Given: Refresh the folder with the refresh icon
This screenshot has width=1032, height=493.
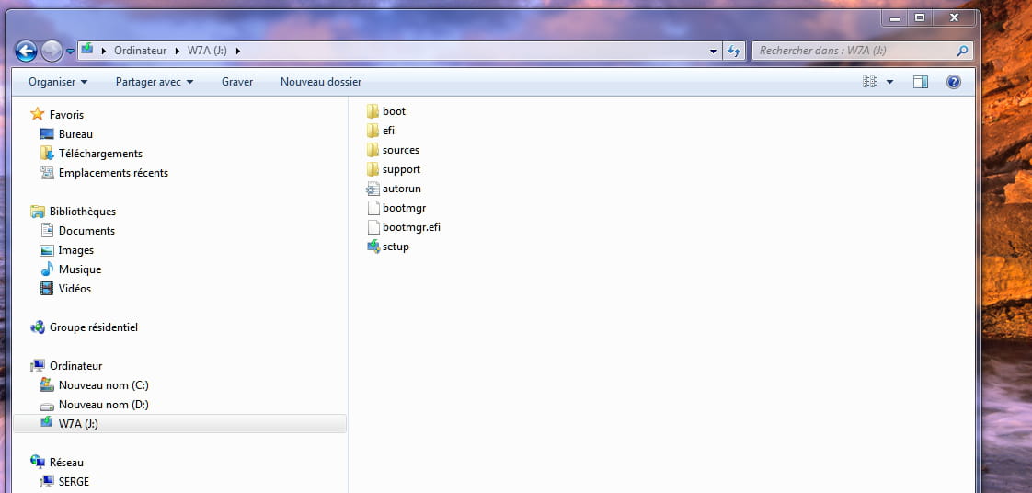Looking at the screenshot, I should (734, 51).
